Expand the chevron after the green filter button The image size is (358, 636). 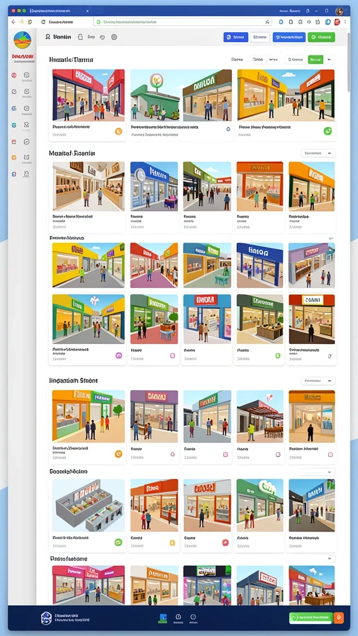(329, 60)
